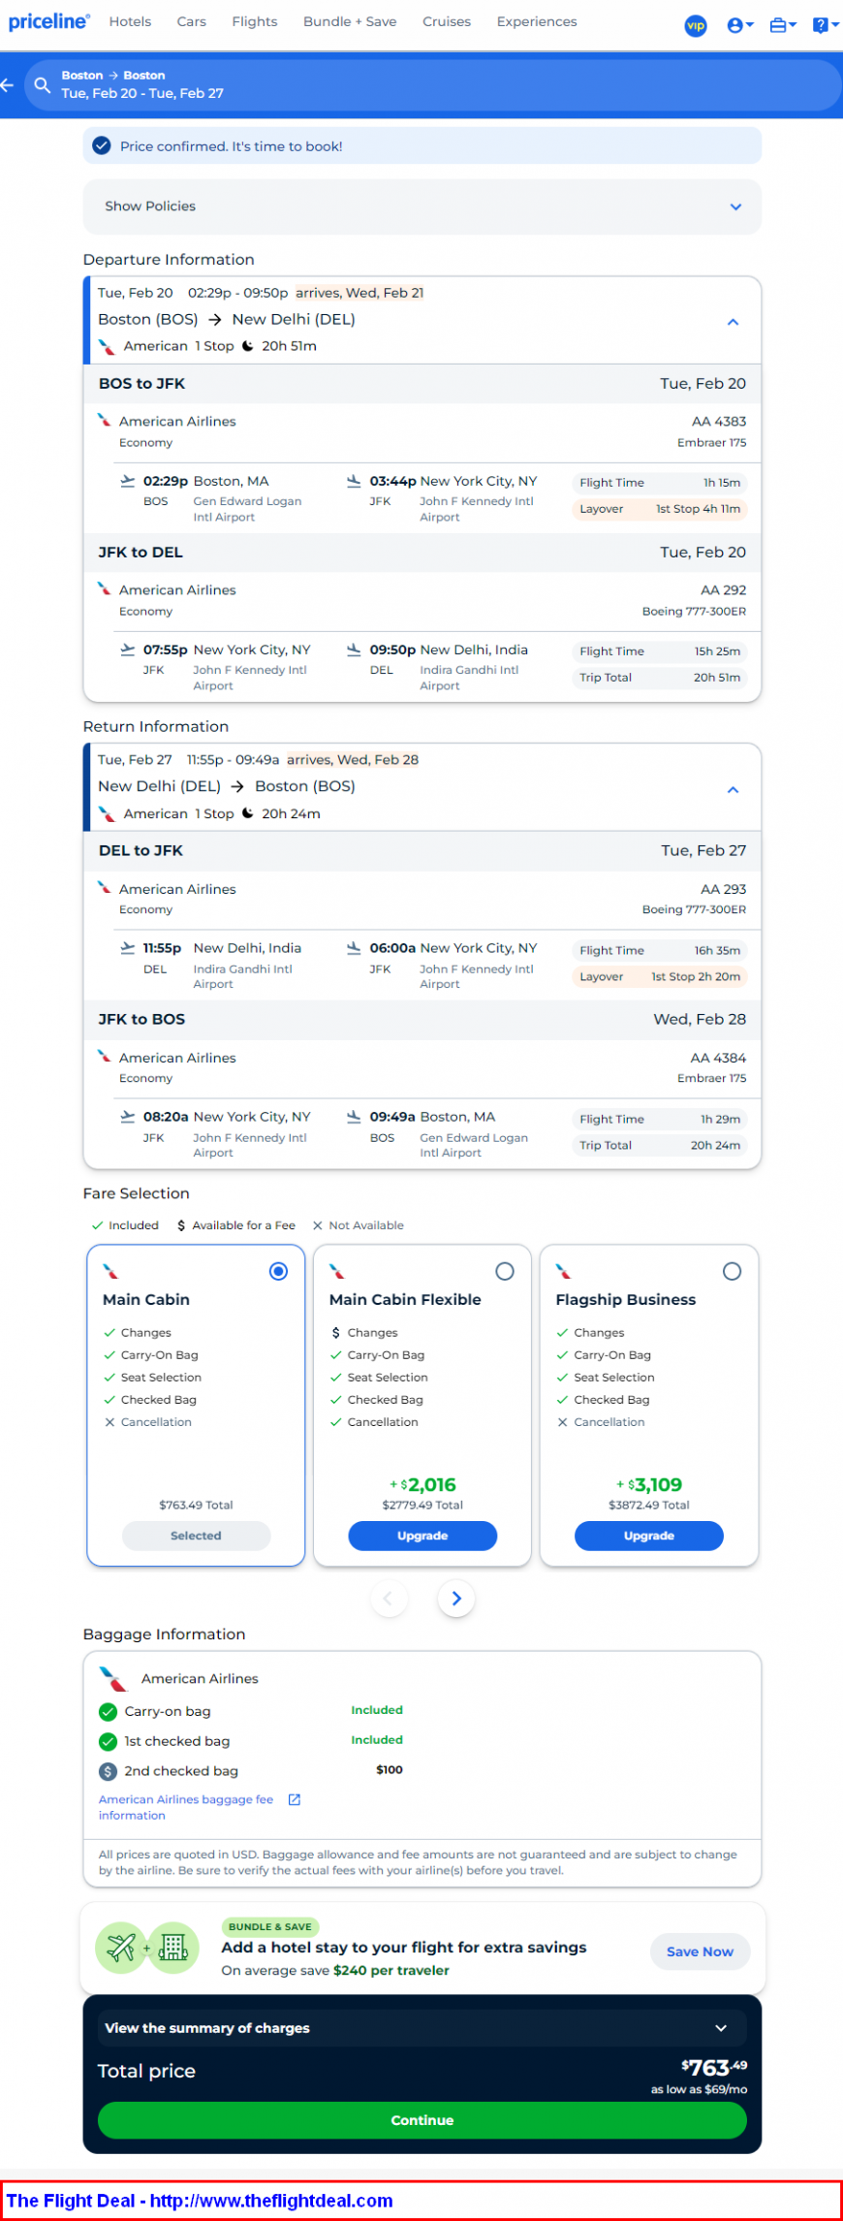Click the green Continue button
The image size is (843, 2221).
pyautogui.click(x=422, y=2120)
